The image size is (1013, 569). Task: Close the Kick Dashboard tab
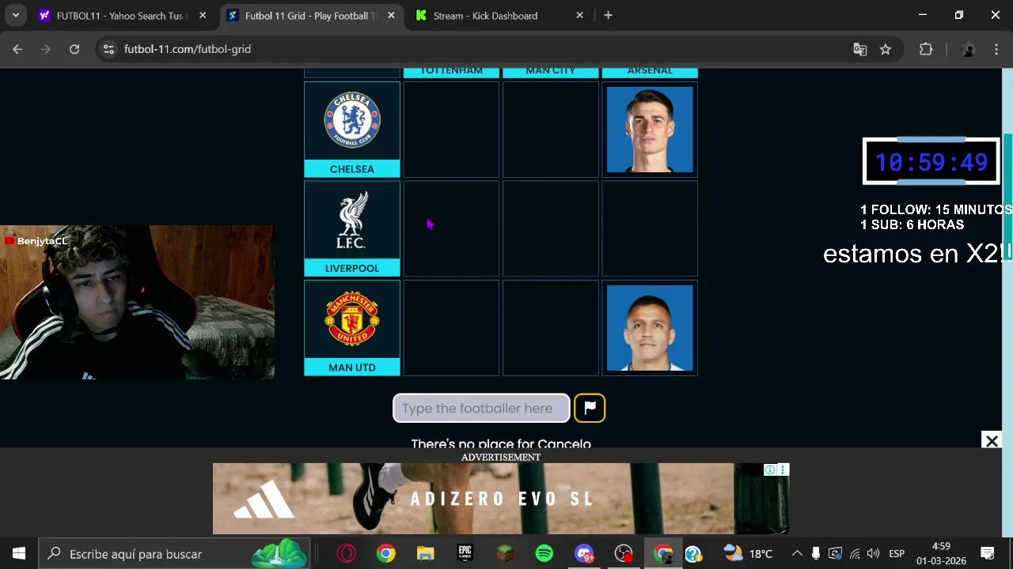click(x=579, y=15)
